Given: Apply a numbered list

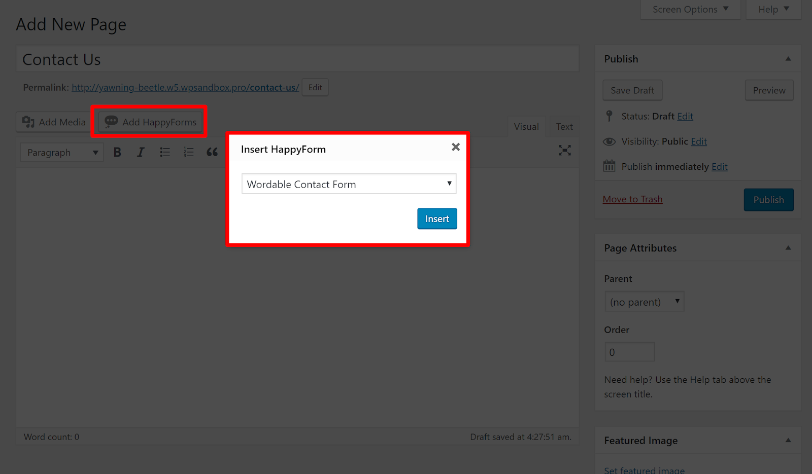Looking at the screenshot, I should (x=188, y=152).
